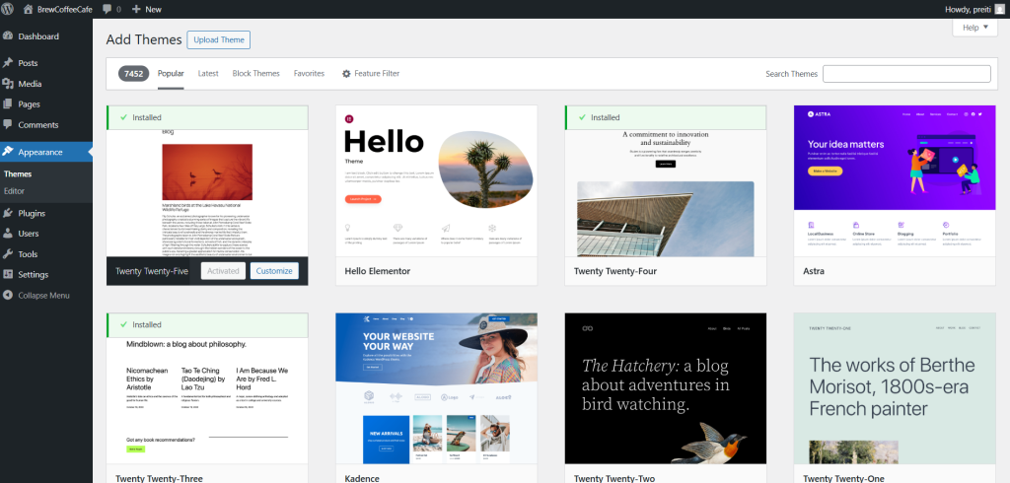
Task: Click the plus icon next to New
Action: point(136,9)
